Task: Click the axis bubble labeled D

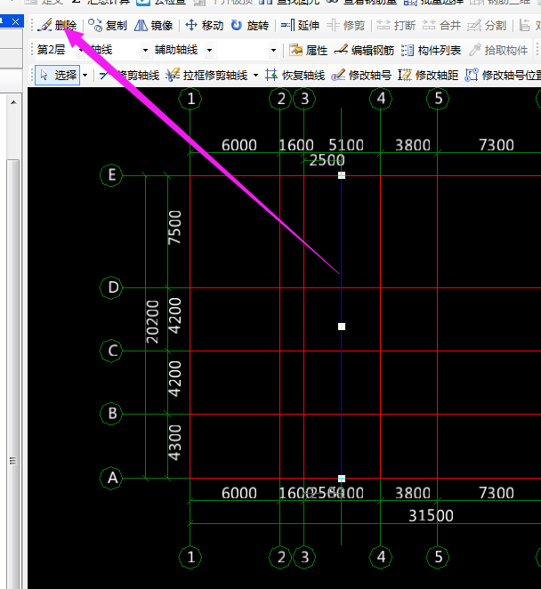Action: click(111, 287)
